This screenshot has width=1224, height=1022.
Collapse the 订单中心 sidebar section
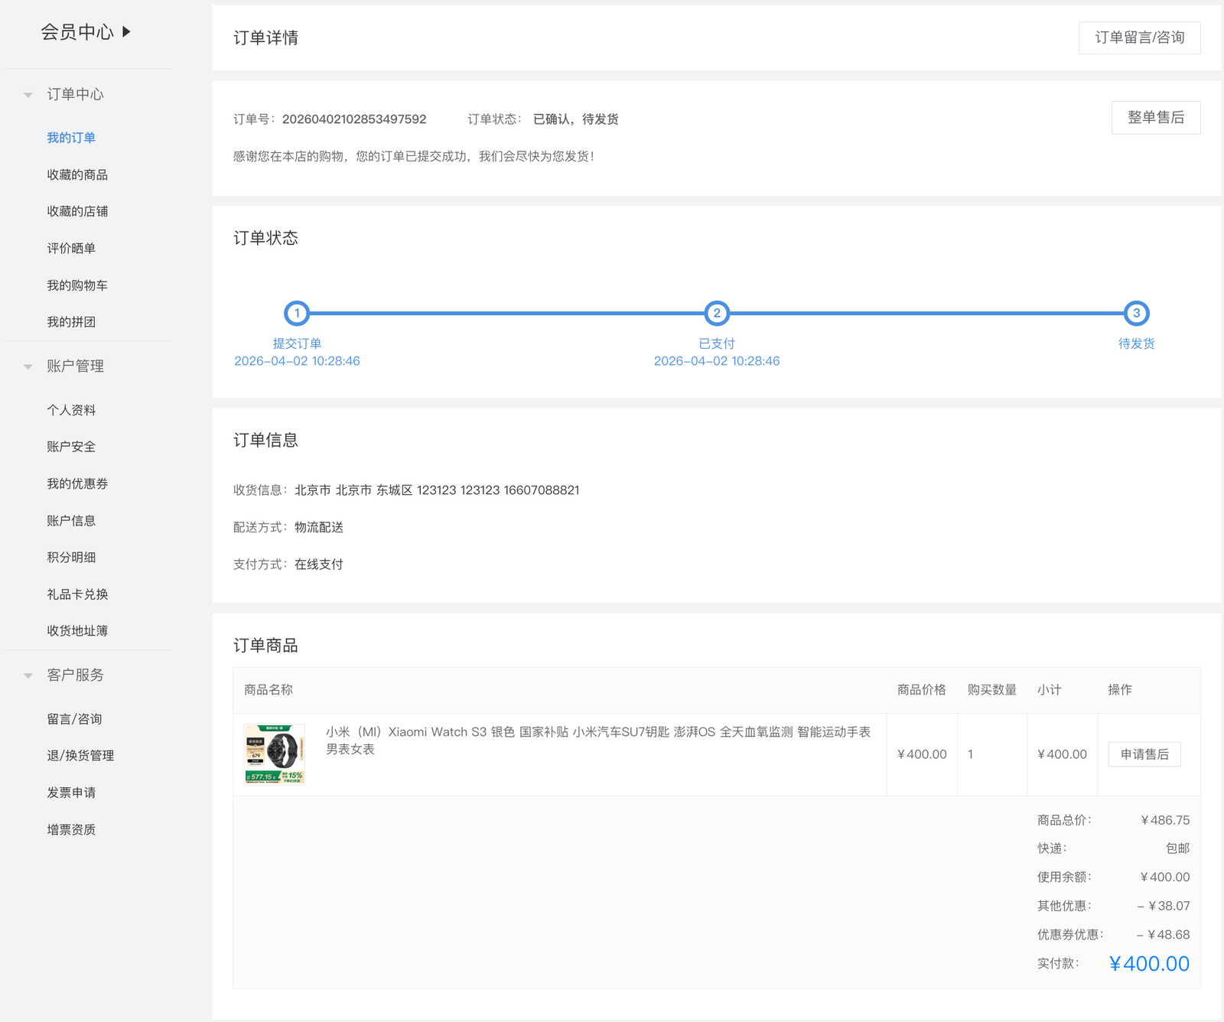28,95
